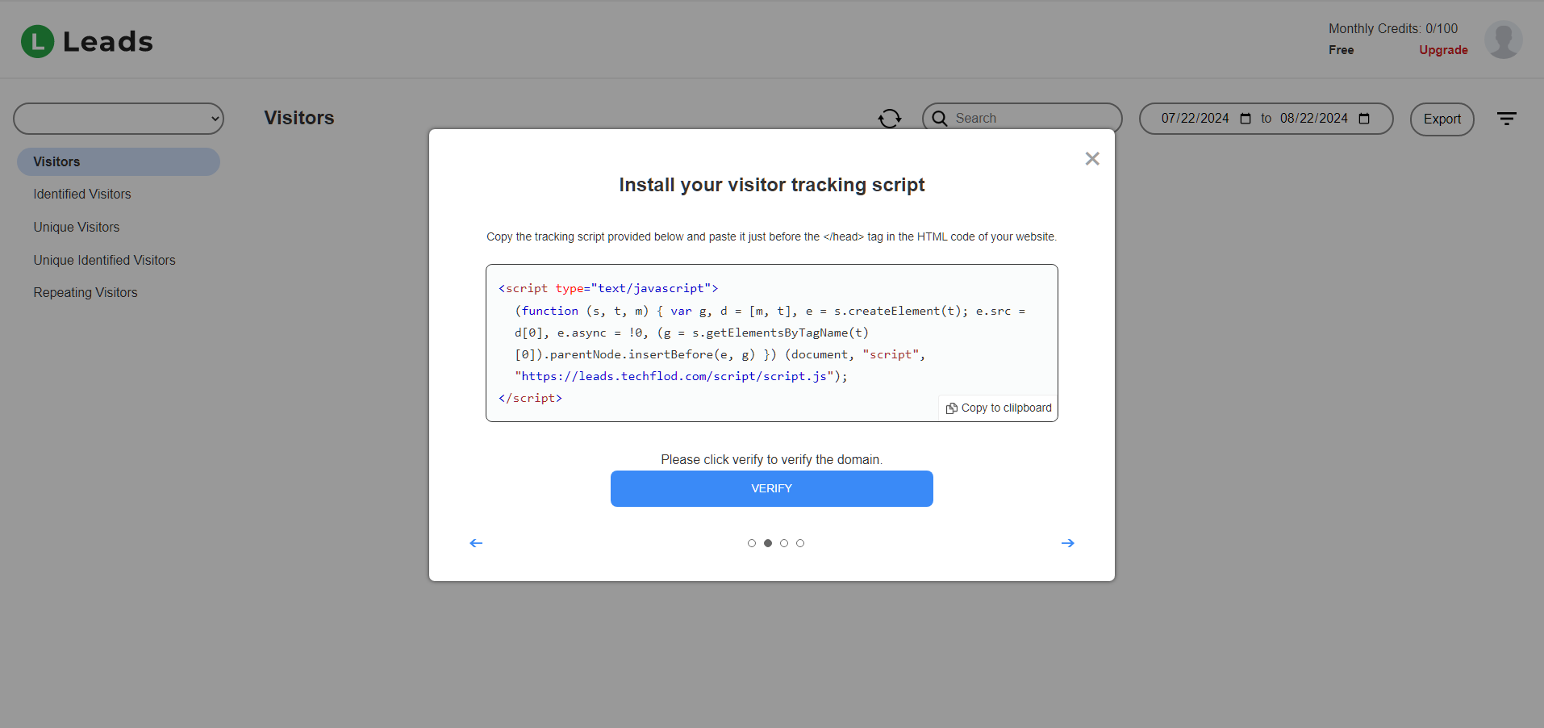Click the script URL in code box
The width and height of the screenshot is (1544, 728).
(x=674, y=376)
